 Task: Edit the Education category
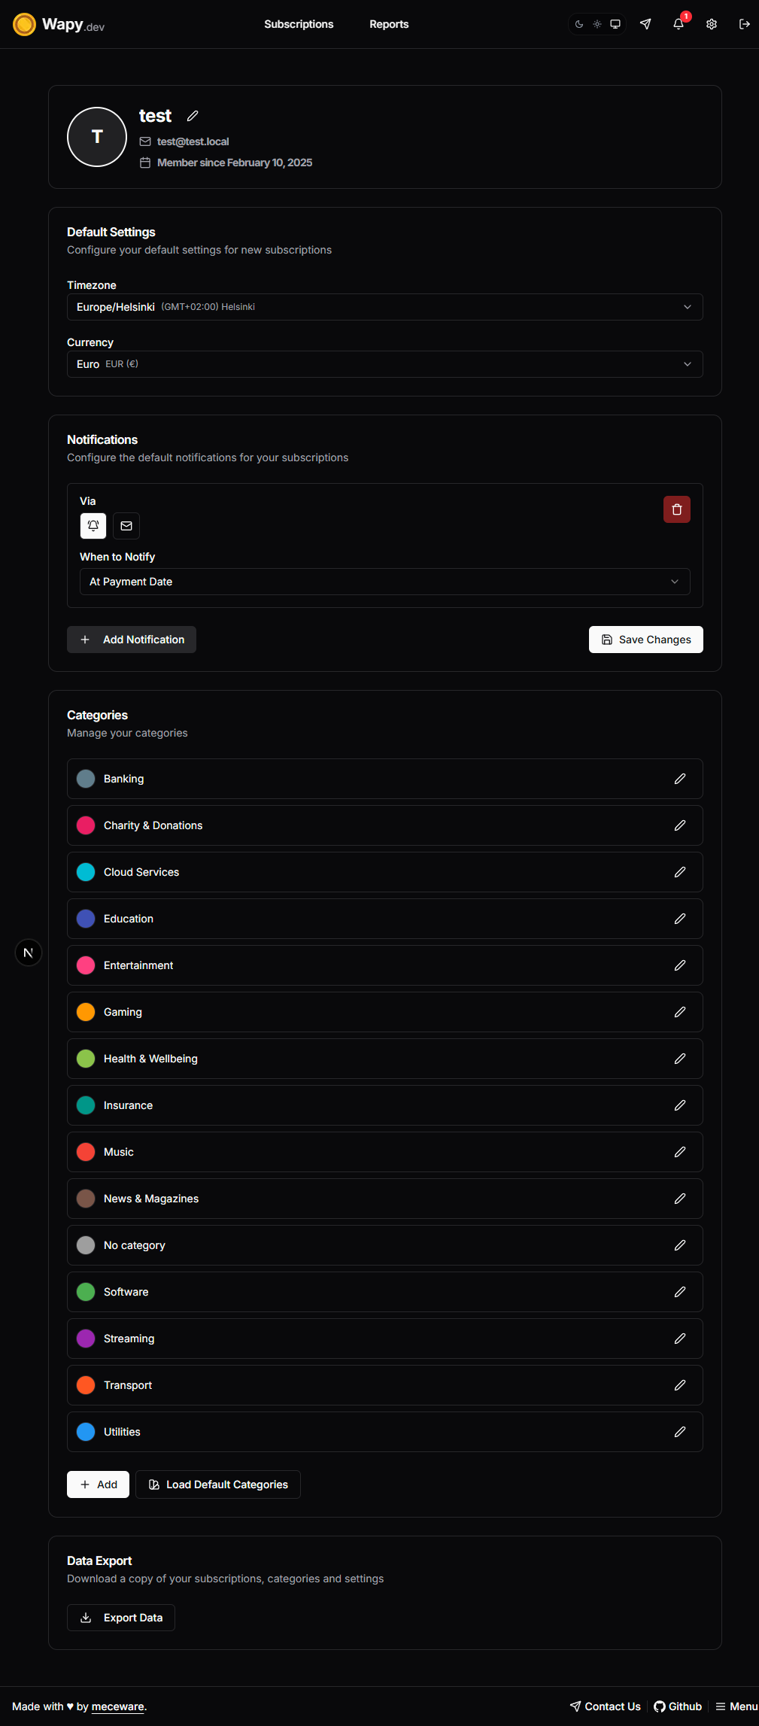[680, 919]
